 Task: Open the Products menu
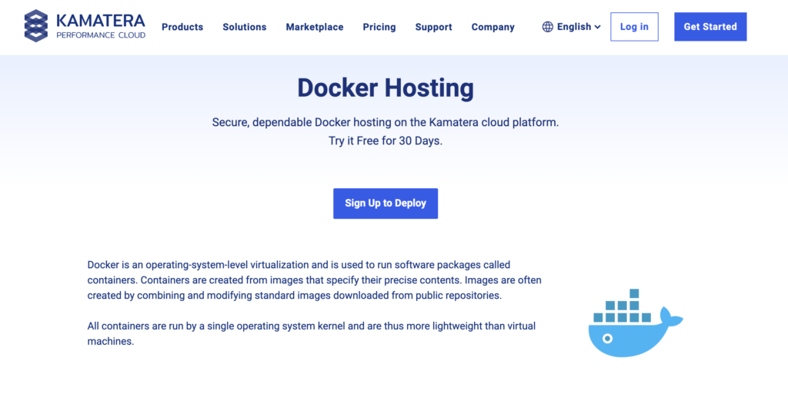pyautogui.click(x=182, y=27)
